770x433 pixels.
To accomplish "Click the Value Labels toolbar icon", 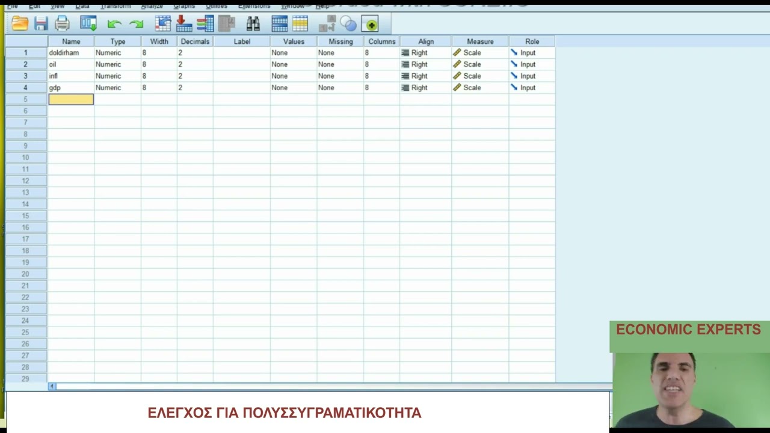I will click(x=327, y=23).
